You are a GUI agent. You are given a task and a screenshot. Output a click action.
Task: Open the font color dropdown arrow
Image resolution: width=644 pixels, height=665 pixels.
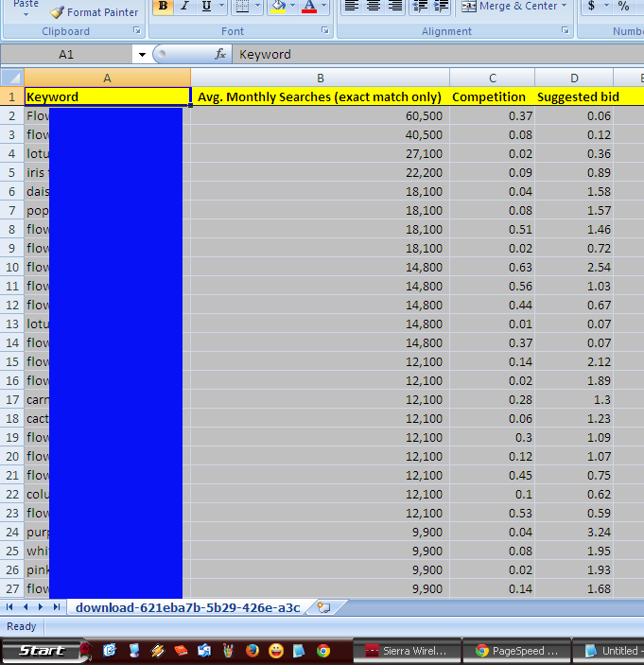tap(325, 7)
